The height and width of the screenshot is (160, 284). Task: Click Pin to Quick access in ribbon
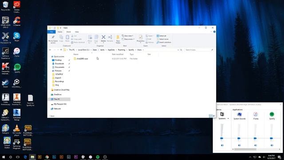pyautogui.click(x=53, y=39)
